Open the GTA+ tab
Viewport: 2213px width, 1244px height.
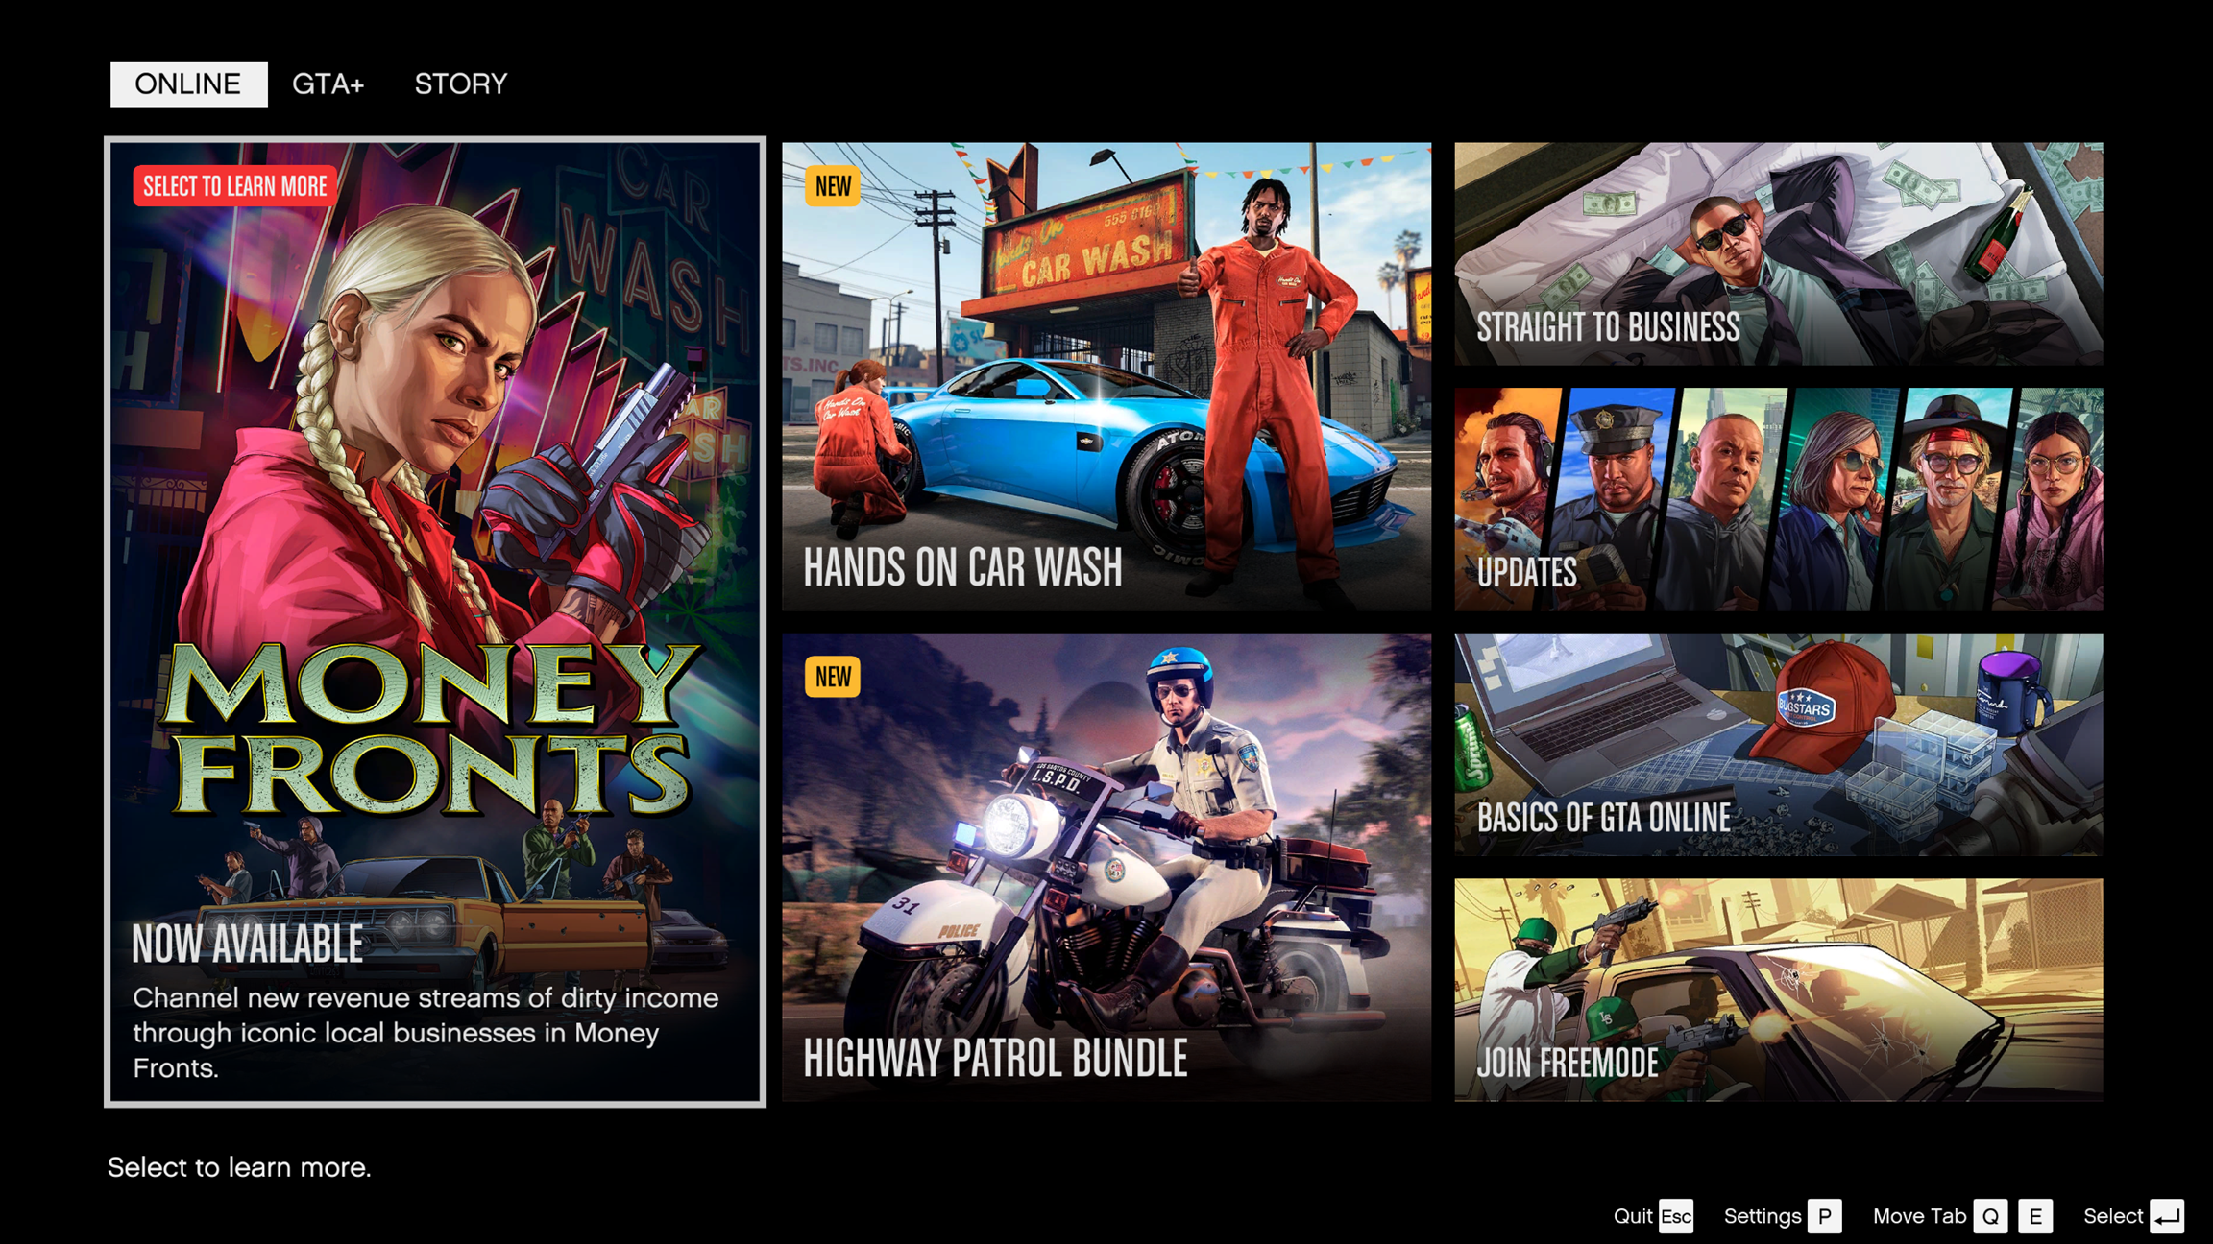click(328, 84)
